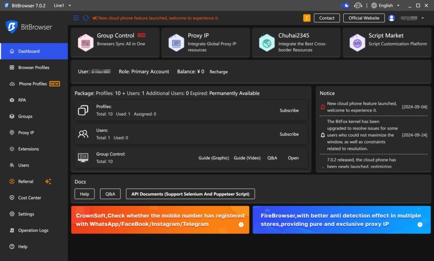434x261 pixels.
Task: Open the Guide (Graphic) link
Action: pyautogui.click(x=214, y=158)
